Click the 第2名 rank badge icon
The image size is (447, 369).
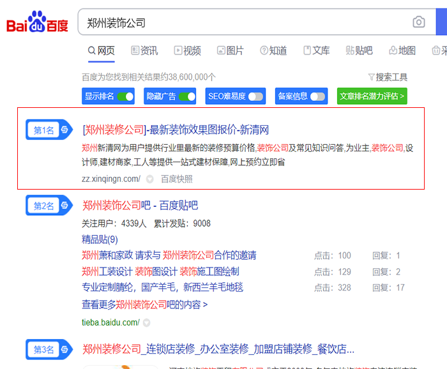point(49,205)
